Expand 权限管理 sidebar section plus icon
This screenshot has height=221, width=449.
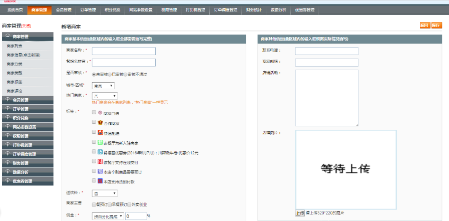pos(8,136)
